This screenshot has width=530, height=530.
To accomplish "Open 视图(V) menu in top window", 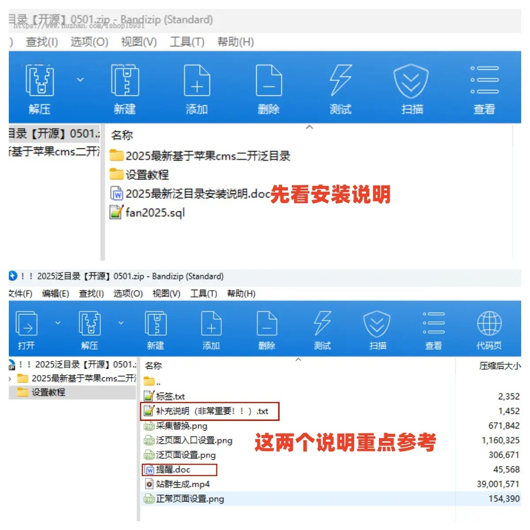I will (x=139, y=42).
